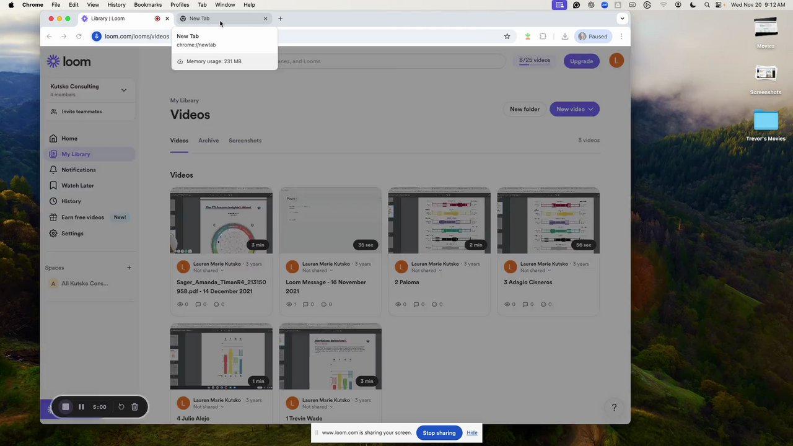Click the 8/25 videos counter
The height and width of the screenshot is (446, 793).
(535, 61)
